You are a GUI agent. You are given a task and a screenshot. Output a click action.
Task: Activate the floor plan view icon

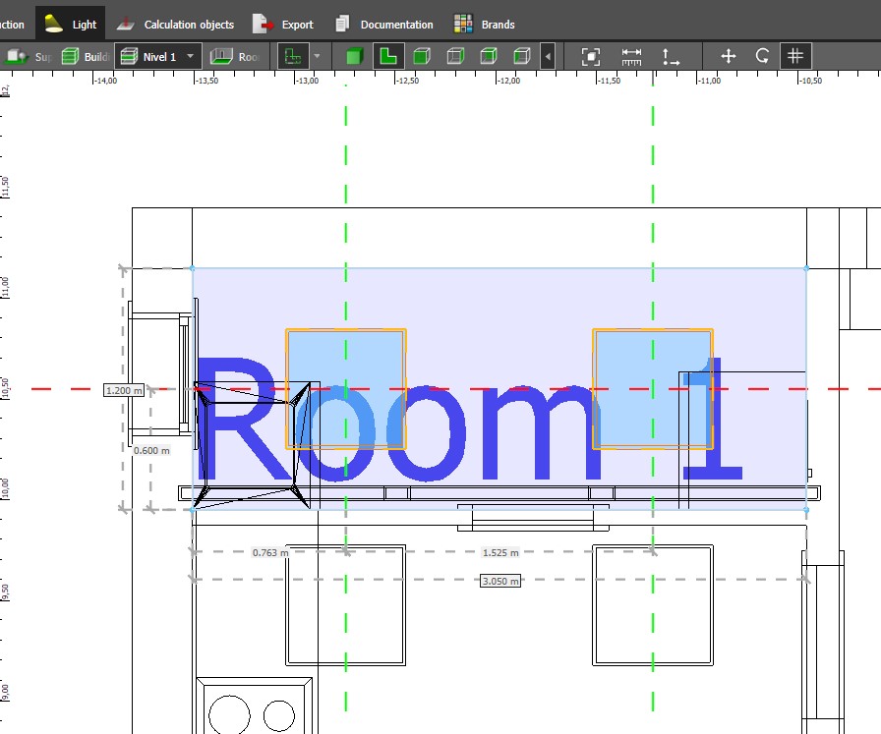pyautogui.click(x=388, y=56)
